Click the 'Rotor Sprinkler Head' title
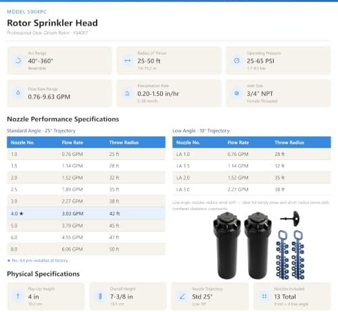The image size is (338, 312). coord(52,23)
